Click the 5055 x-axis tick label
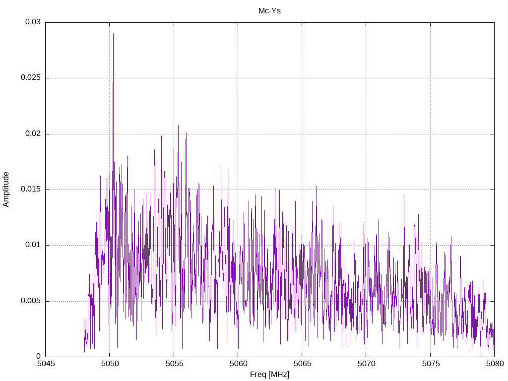 pyautogui.click(x=174, y=364)
